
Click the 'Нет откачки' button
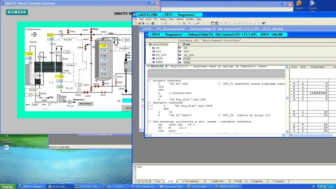tap(85, 104)
